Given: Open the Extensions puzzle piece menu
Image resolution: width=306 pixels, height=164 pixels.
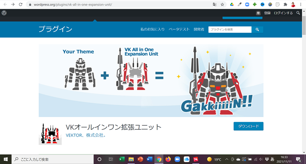Looking at the screenshot, I should pos(285,5).
